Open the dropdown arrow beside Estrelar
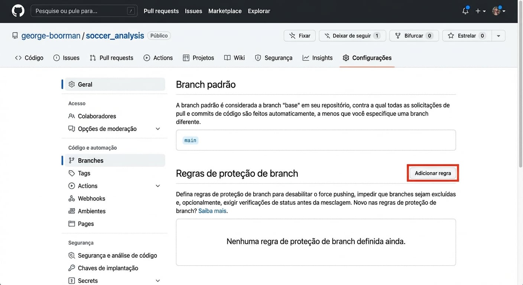Viewport: 523px width, 285px height. coord(498,36)
